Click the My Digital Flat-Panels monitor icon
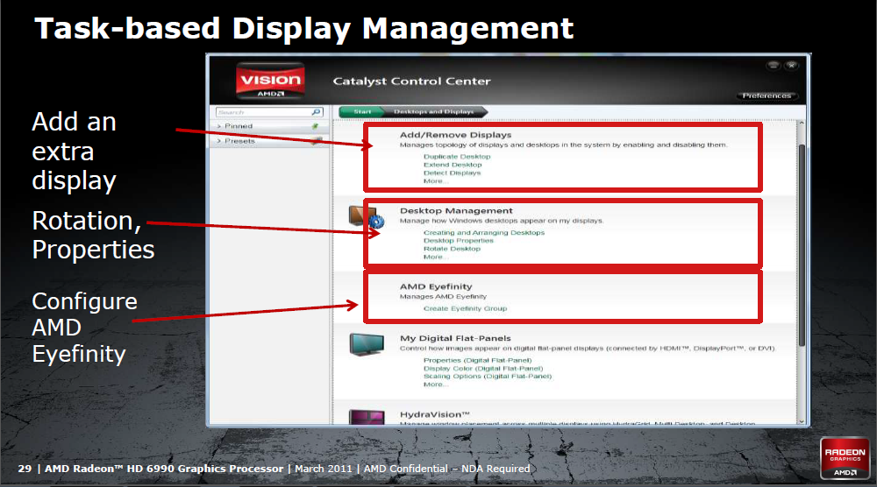Screen dimensions: 877x487 click(366, 344)
